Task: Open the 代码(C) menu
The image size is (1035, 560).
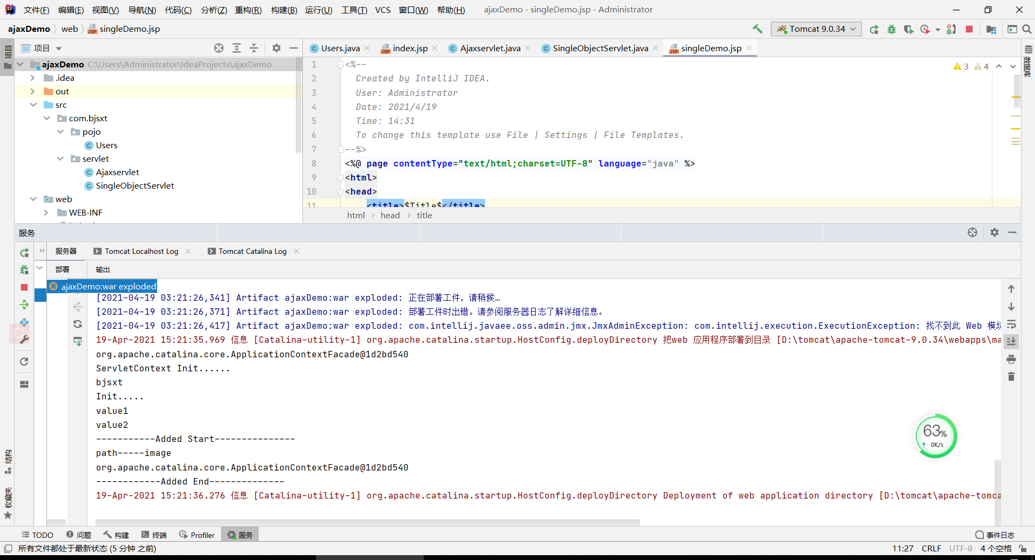Action: (x=178, y=10)
